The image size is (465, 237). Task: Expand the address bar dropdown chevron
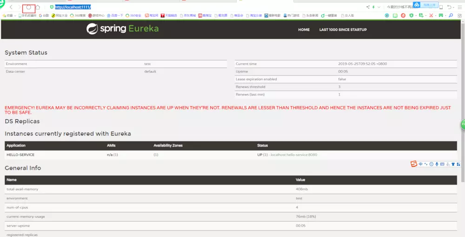(x=379, y=7)
